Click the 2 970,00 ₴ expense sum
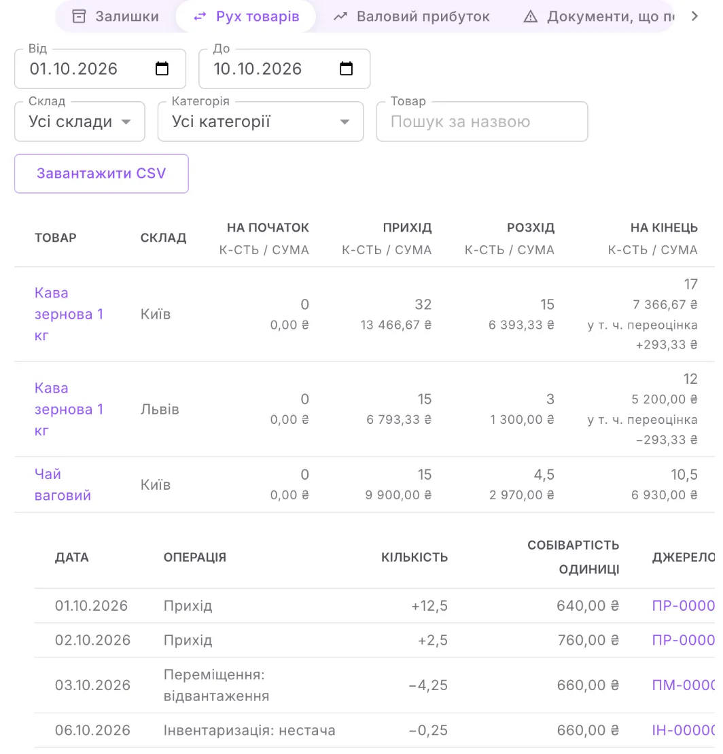This screenshot has width=723, height=754. (521, 495)
